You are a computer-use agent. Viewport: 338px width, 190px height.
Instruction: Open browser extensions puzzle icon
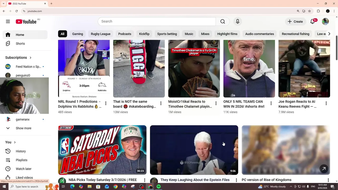point(318,11)
